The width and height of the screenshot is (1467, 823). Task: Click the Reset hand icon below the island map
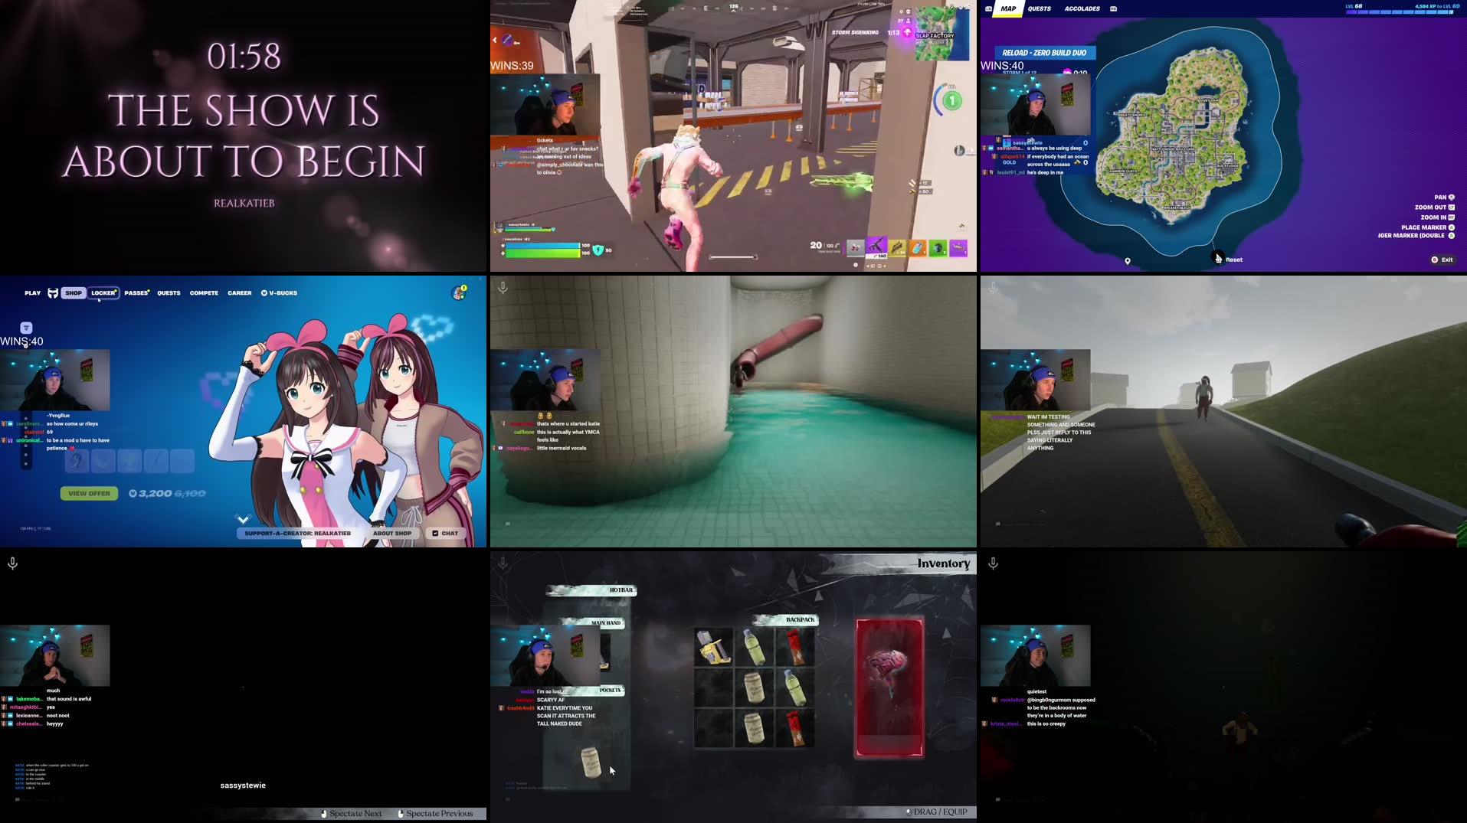pyautogui.click(x=1220, y=259)
